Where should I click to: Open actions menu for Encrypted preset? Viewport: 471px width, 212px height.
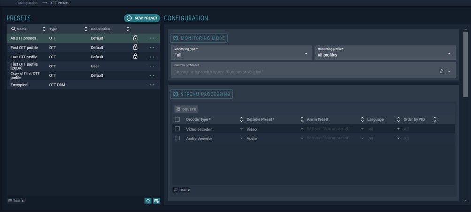(x=152, y=85)
